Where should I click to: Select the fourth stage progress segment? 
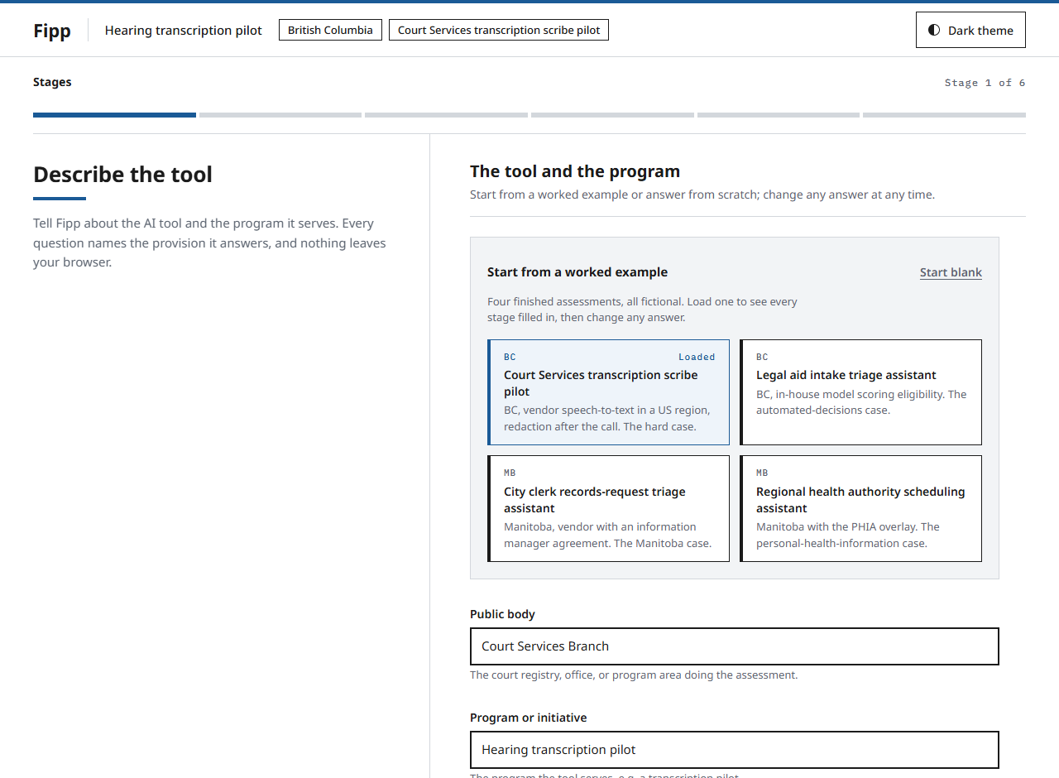612,115
